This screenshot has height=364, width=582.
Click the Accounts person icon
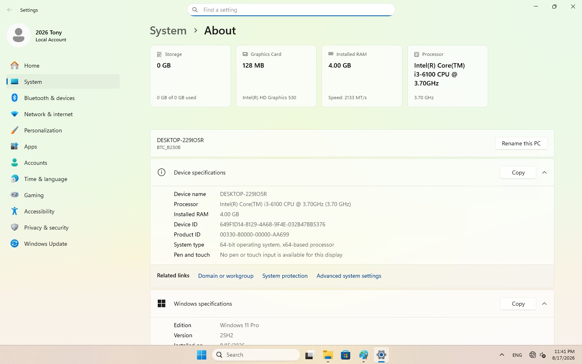pyautogui.click(x=15, y=162)
